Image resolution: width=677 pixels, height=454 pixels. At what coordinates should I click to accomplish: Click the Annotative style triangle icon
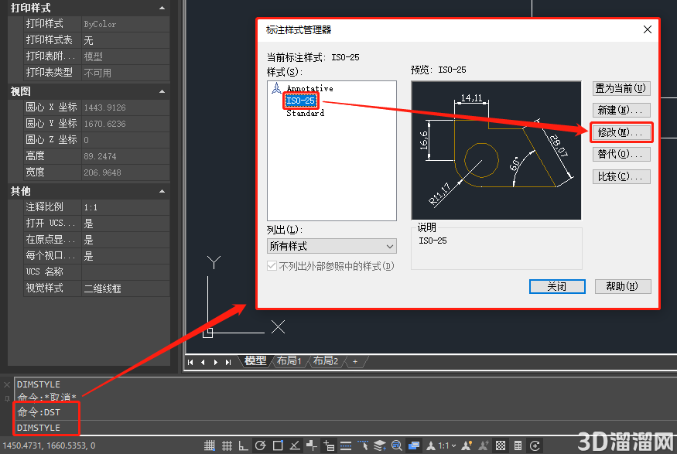tap(276, 88)
